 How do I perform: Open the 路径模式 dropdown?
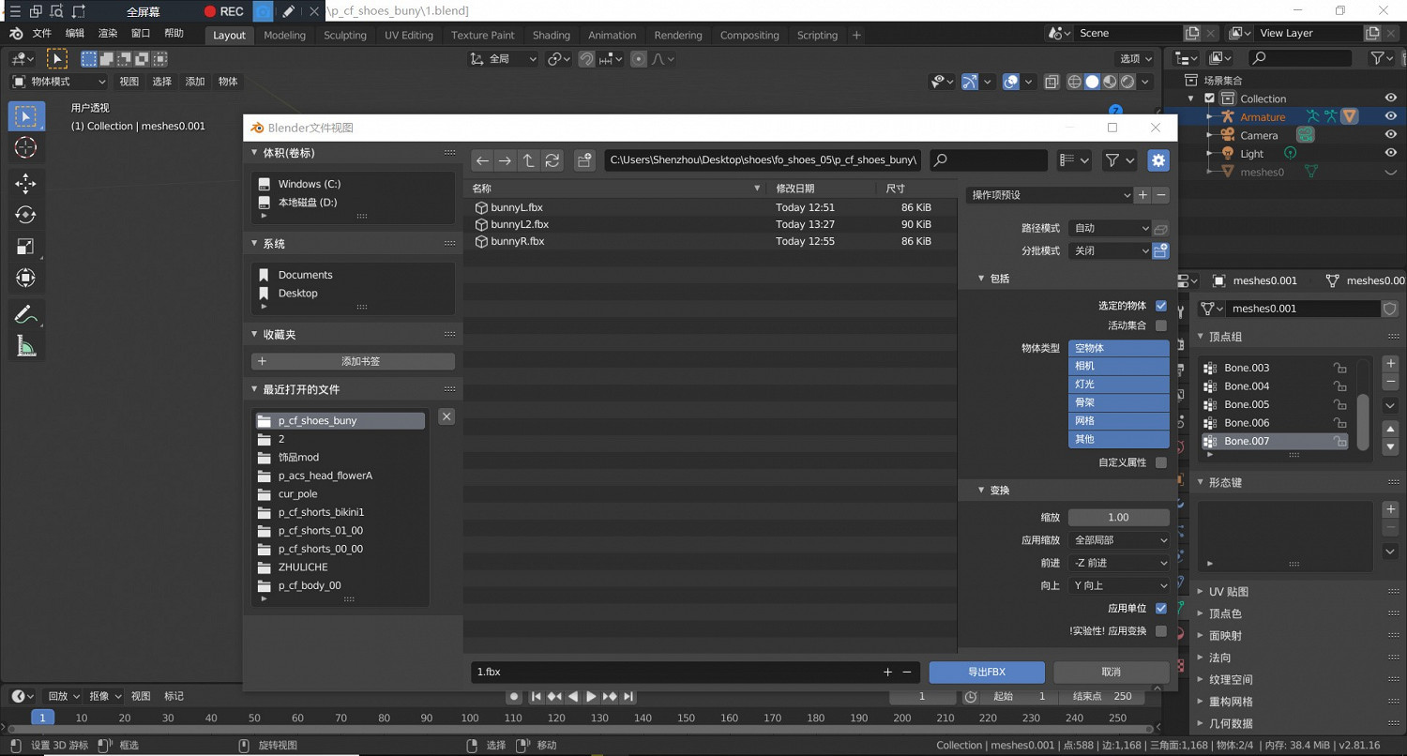(x=1111, y=228)
